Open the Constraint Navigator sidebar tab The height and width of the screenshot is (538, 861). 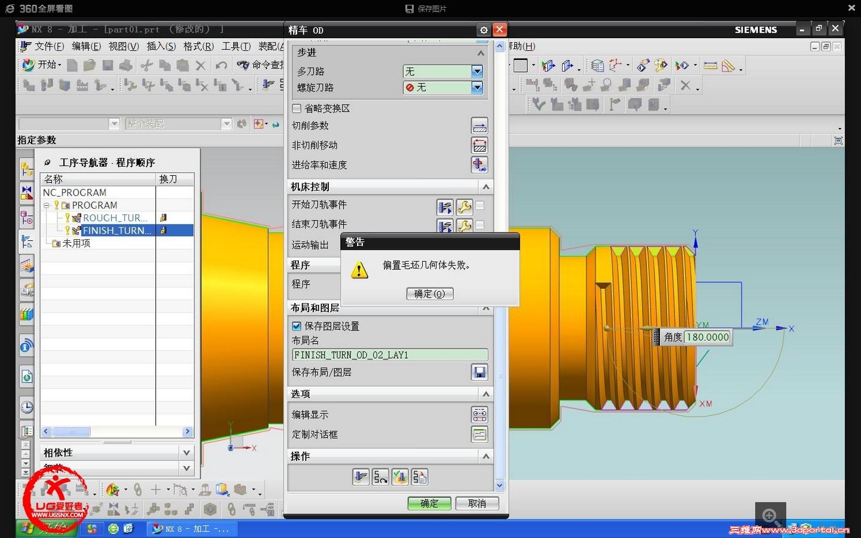point(27,192)
